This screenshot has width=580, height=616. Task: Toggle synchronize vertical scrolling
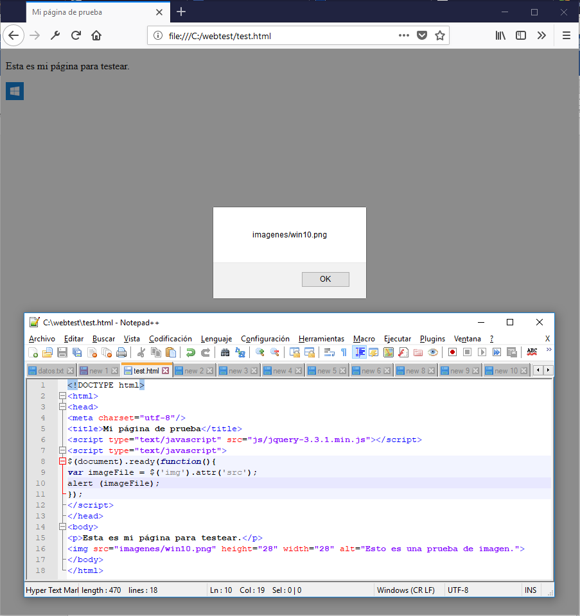point(295,352)
